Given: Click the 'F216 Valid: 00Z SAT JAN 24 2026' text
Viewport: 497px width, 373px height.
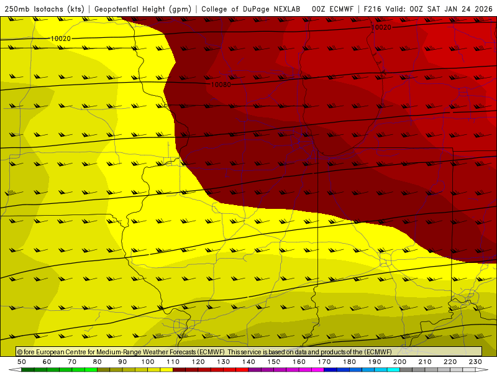Looking at the screenshot, I should [x=428, y=9].
